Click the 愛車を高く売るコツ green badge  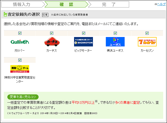click(23, 97)
